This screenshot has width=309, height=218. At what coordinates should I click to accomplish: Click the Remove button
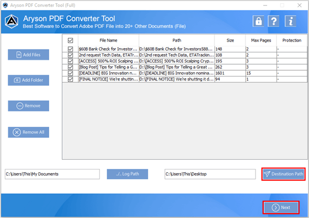tap(29, 106)
